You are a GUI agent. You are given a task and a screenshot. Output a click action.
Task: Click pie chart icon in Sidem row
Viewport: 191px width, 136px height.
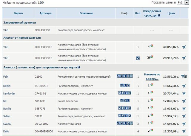coord(152,115)
